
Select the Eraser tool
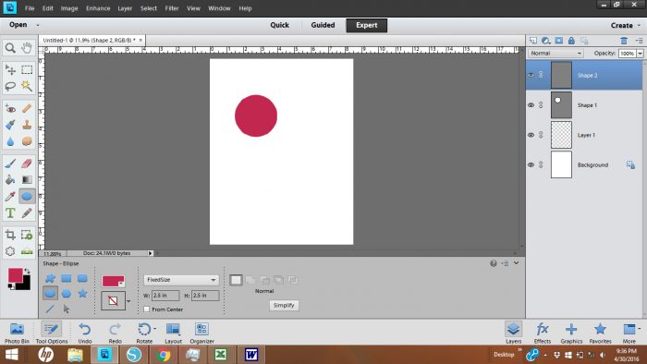coord(27,164)
